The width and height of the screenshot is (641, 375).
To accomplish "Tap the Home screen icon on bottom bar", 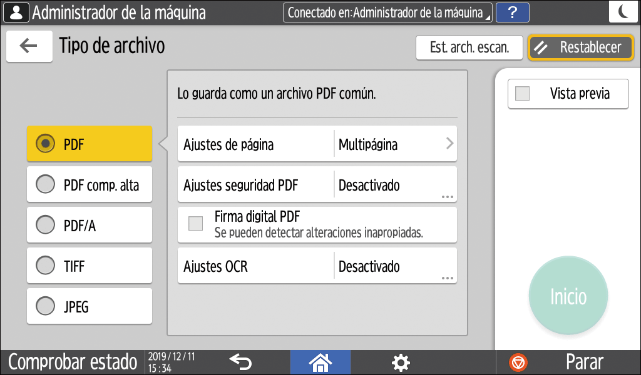I will pos(320,362).
